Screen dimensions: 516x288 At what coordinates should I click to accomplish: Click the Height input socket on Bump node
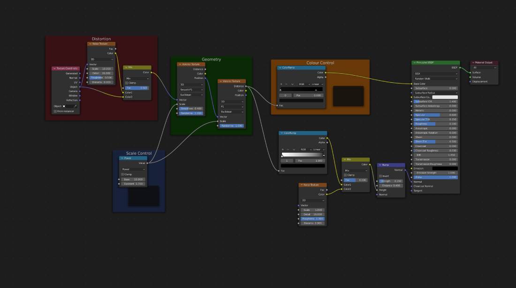point(377,190)
